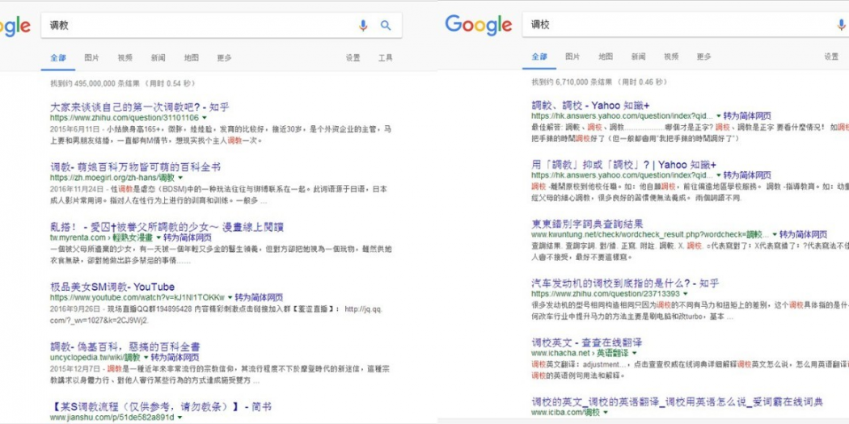Image resolution: width=849 pixels, height=424 pixels.
Task: Open 用「調教」抑或「調校」 Yahoo 知識+ result
Action: pos(623,165)
